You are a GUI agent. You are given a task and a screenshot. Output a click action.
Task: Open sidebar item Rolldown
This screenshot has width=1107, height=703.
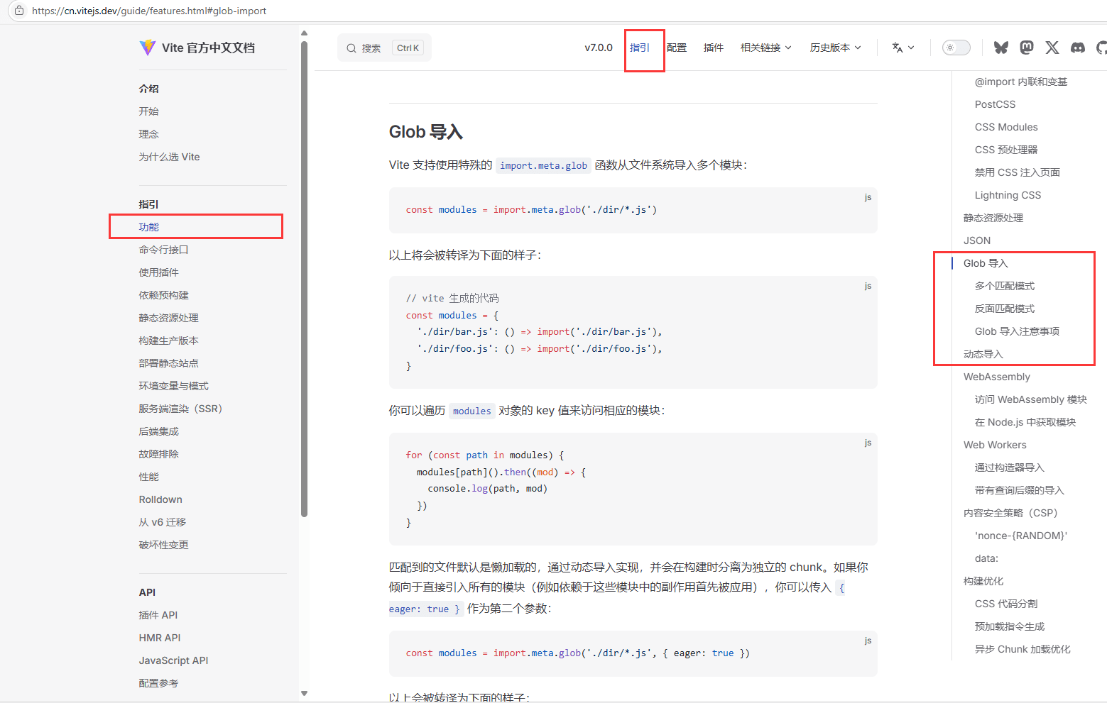click(160, 499)
